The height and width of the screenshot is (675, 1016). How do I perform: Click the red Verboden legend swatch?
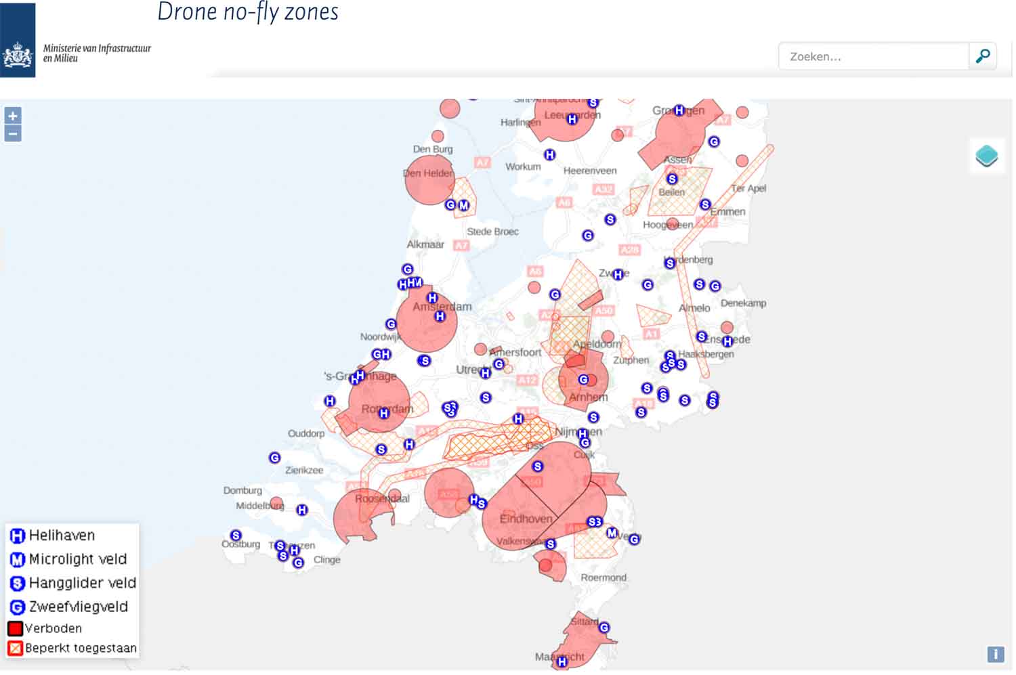pos(15,629)
